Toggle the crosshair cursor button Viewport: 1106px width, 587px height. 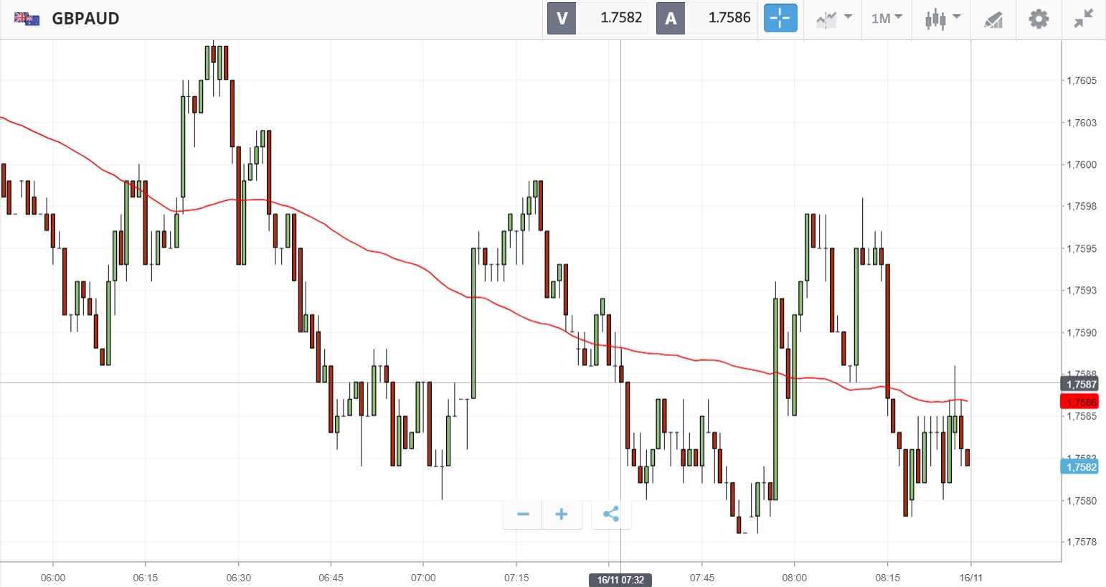click(x=780, y=19)
